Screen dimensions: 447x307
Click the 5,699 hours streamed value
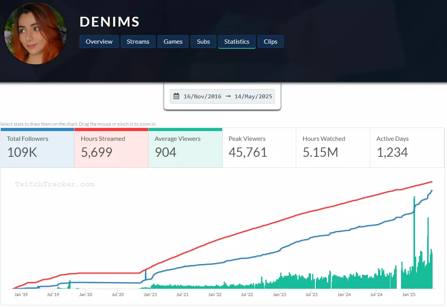[97, 153]
